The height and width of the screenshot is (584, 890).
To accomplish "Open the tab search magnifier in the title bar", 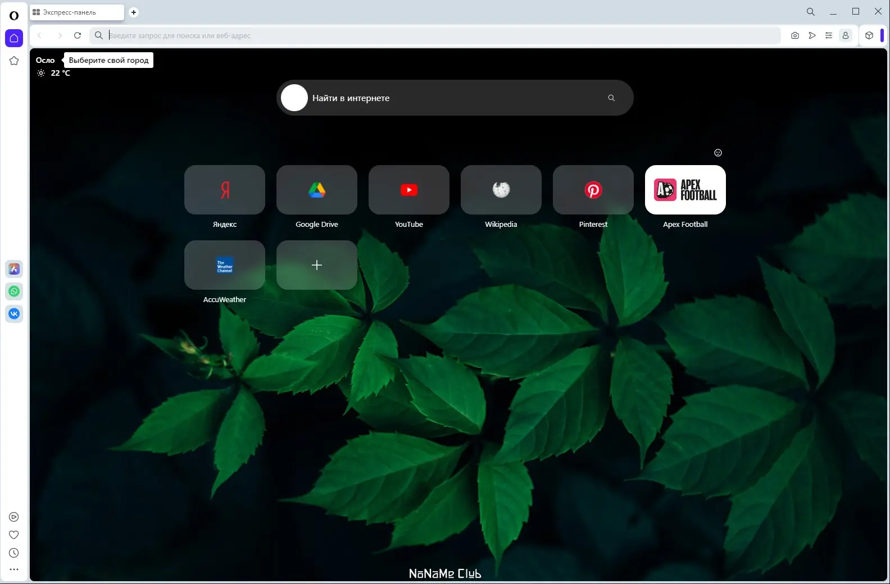I will pos(811,12).
